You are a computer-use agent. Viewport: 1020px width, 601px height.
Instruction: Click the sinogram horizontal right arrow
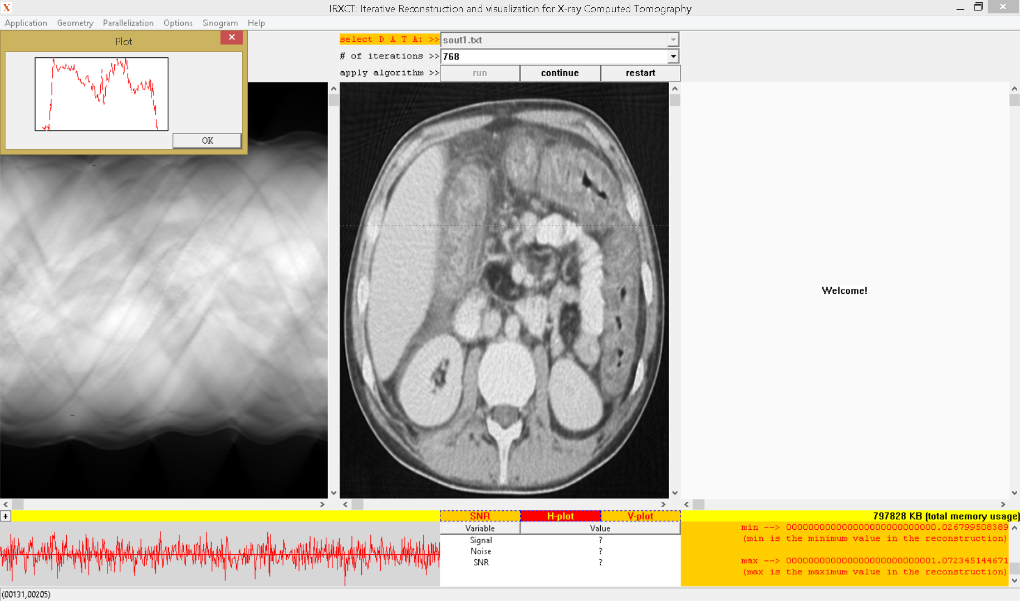[x=322, y=504]
